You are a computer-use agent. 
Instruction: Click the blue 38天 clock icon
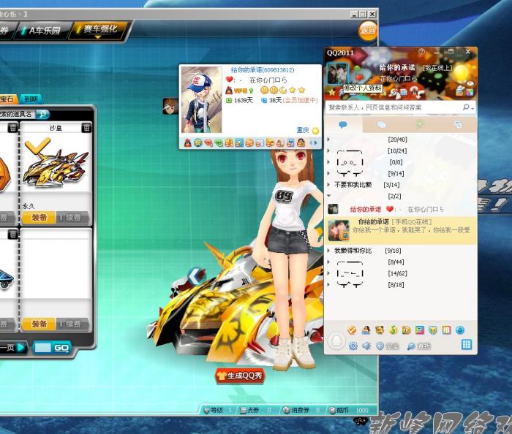[x=264, y=100]
